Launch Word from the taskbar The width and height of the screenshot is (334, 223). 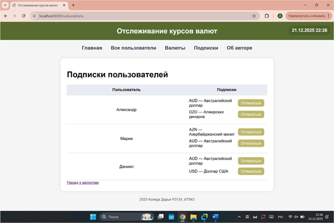point(216,217)
